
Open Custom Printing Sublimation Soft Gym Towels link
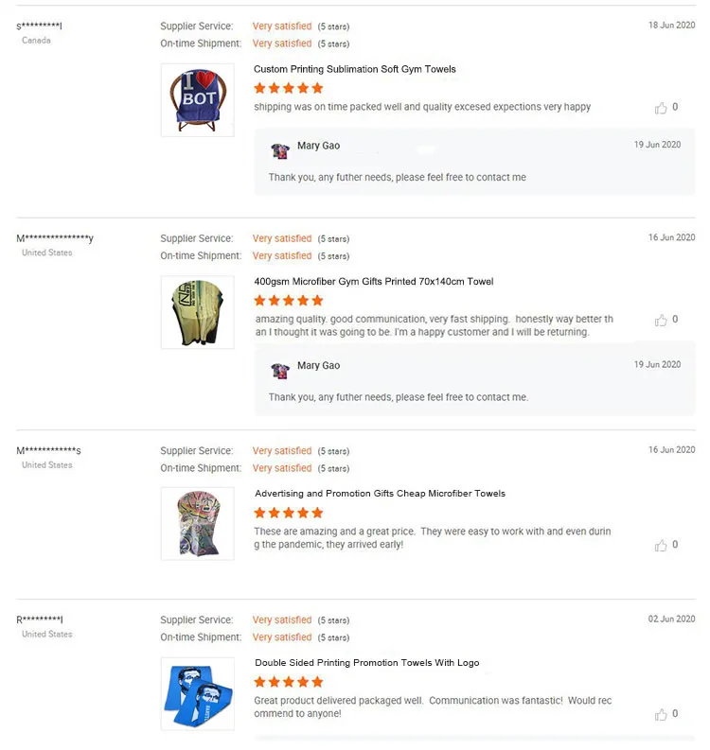(x=355, y=69)
